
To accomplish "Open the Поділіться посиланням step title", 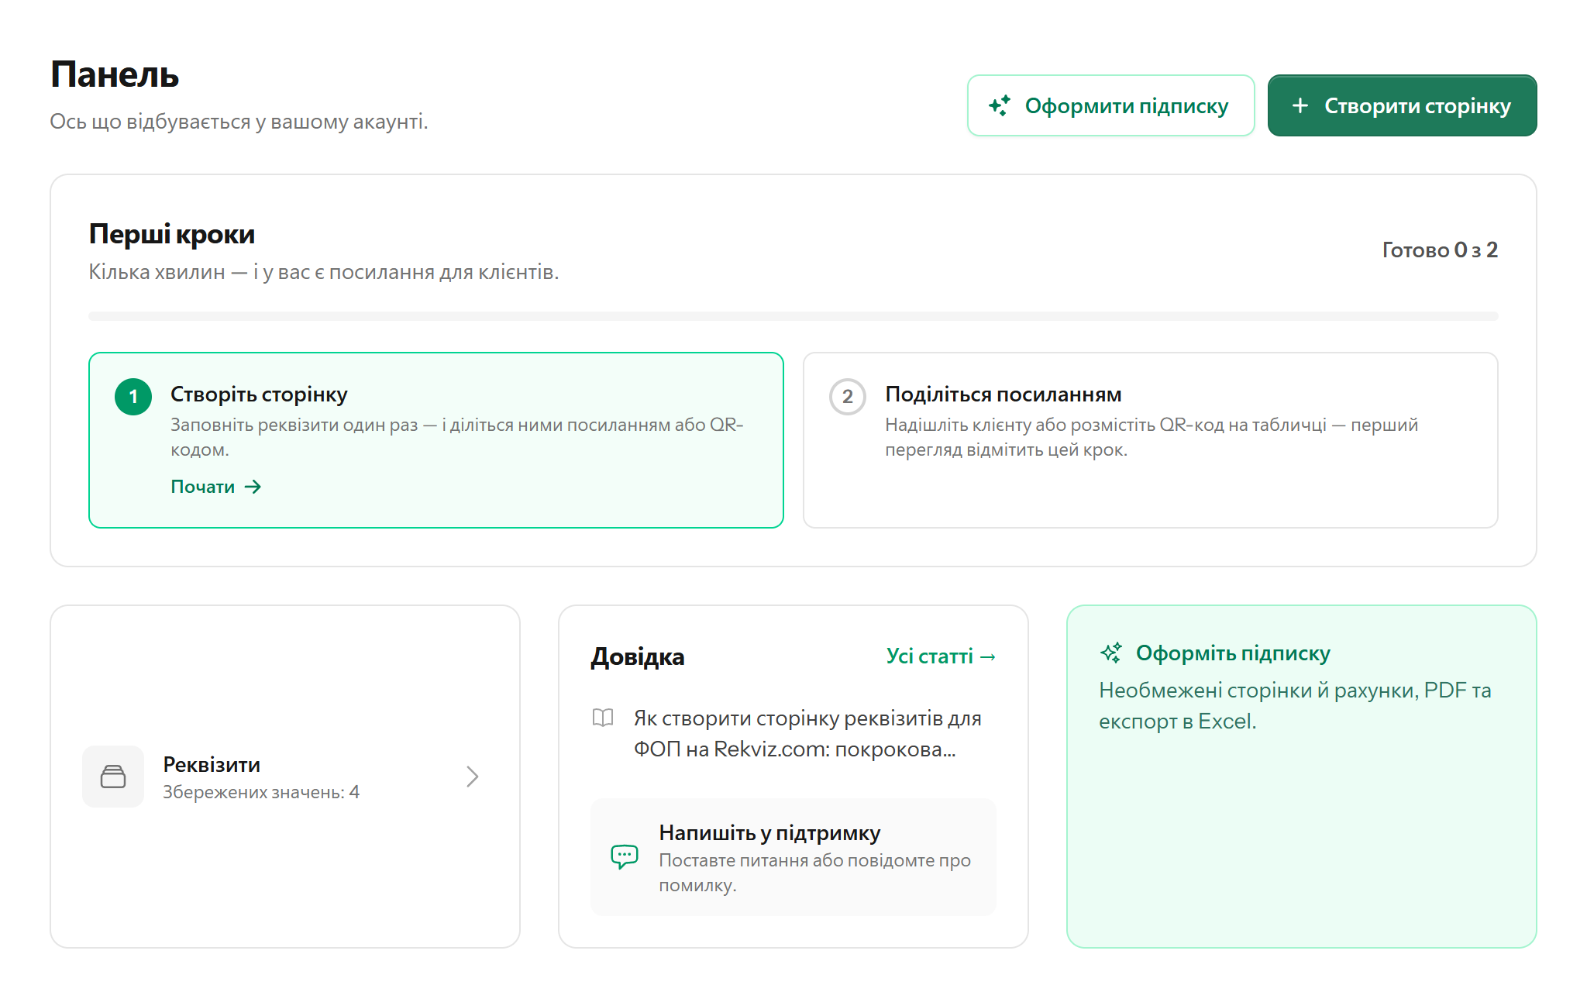I will pos(1003,394).
